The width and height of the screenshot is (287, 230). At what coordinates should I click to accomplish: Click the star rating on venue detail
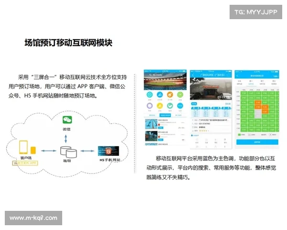(x=203, y=131)
